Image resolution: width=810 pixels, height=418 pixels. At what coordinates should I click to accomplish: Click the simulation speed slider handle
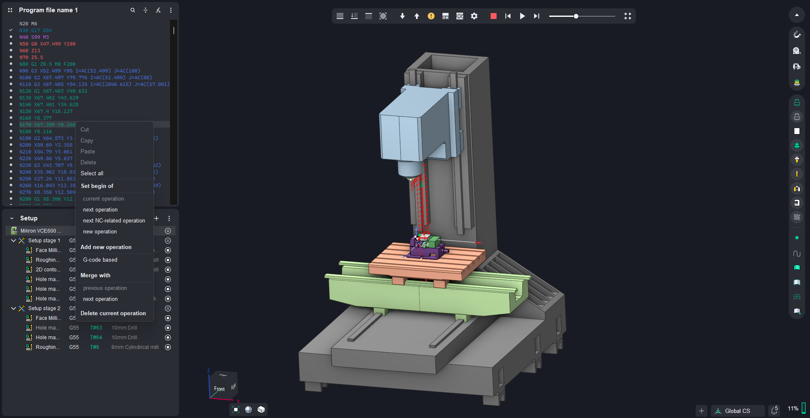(576, 16)
